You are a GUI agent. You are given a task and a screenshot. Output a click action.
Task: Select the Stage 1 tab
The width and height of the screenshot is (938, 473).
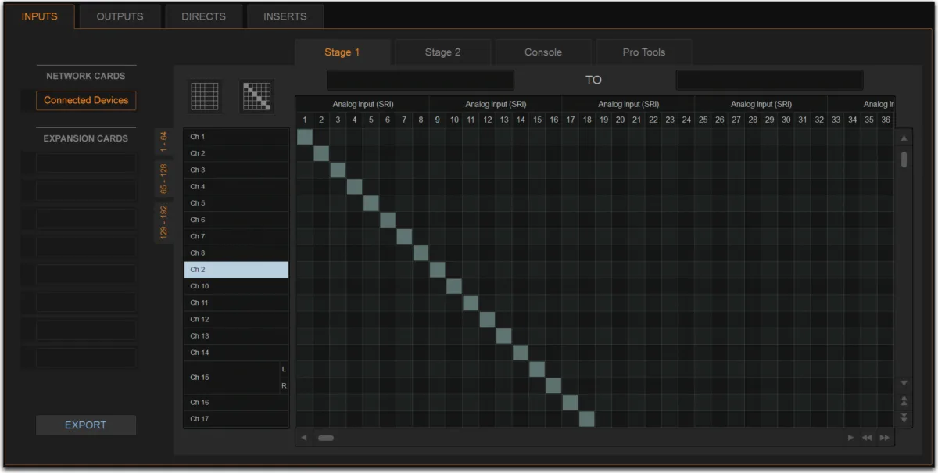342,52
